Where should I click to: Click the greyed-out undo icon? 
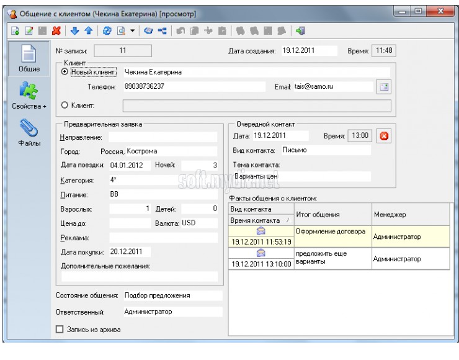click(x=180, y=31)
